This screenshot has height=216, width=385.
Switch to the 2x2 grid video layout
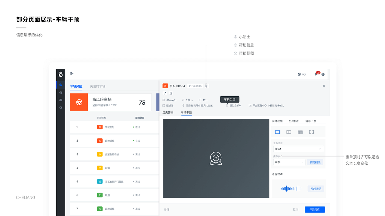coord(288,132)
